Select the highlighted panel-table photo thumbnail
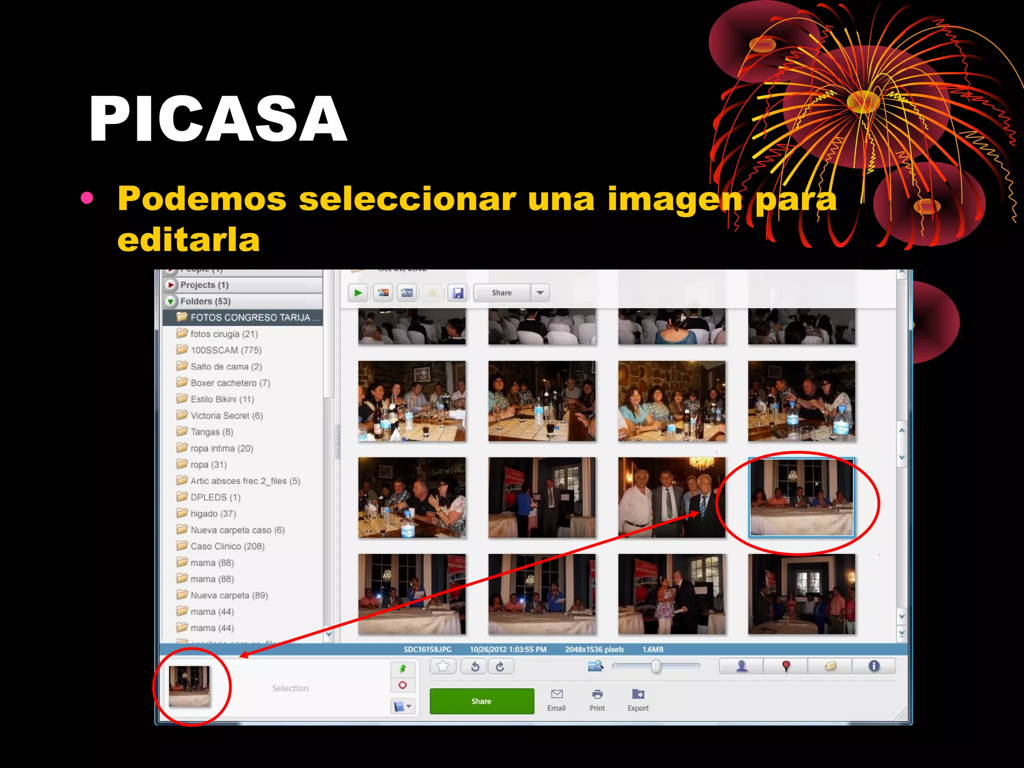This screenshot has height=768, width=1024. click(x=801, y=497)
